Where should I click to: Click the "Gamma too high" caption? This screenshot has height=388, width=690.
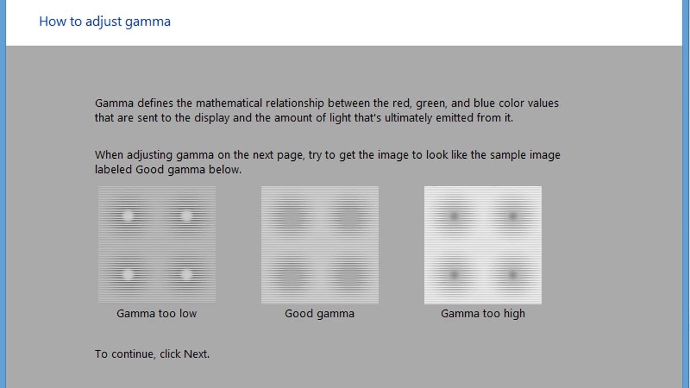482,314
